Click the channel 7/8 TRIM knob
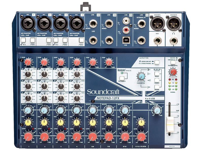Viewport: 203px width, 152px height. pyautogui.click(x=109, y=62)
